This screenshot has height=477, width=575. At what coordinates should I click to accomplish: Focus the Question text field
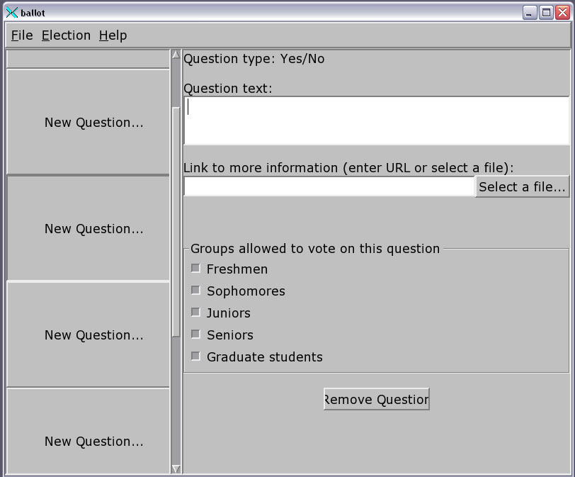376,120
